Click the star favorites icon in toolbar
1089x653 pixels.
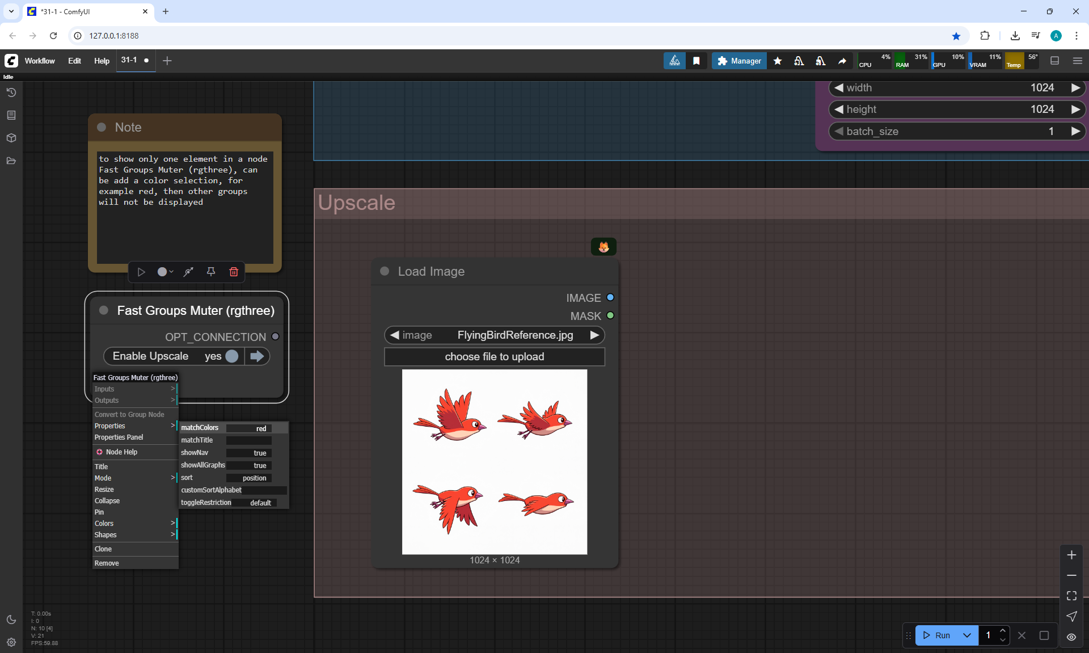coord(778,61)
